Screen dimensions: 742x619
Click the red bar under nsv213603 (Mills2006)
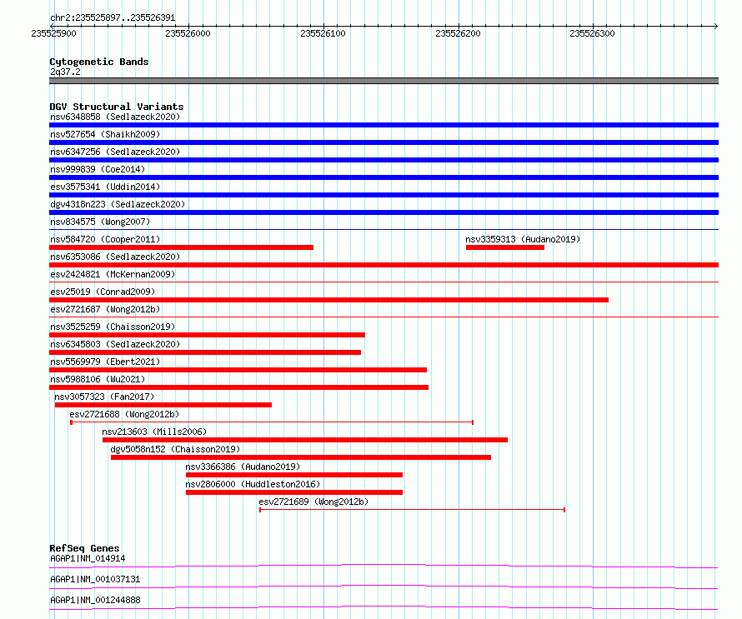305,440
